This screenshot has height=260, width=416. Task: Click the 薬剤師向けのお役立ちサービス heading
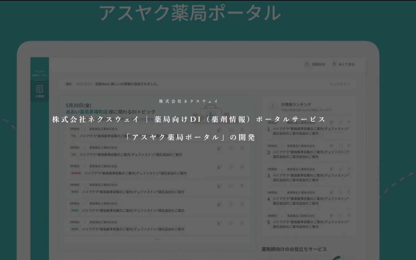pyautogui.click(x=294, y=249)
